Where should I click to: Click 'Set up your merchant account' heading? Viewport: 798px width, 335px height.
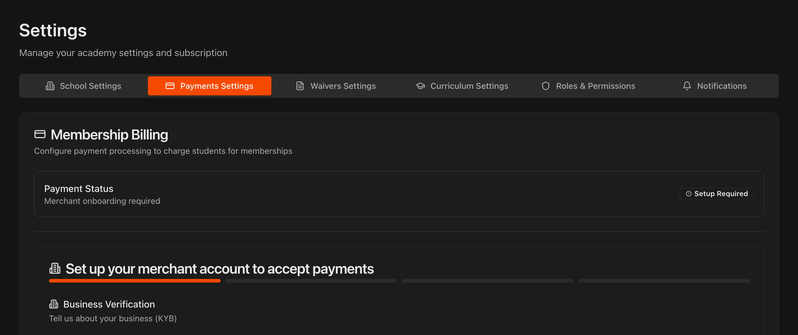coord(220,269)
